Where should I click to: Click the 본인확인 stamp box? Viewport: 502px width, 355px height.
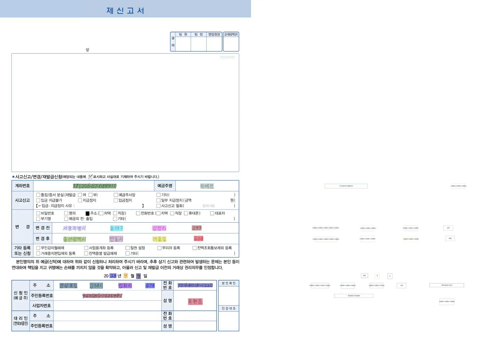228,296
